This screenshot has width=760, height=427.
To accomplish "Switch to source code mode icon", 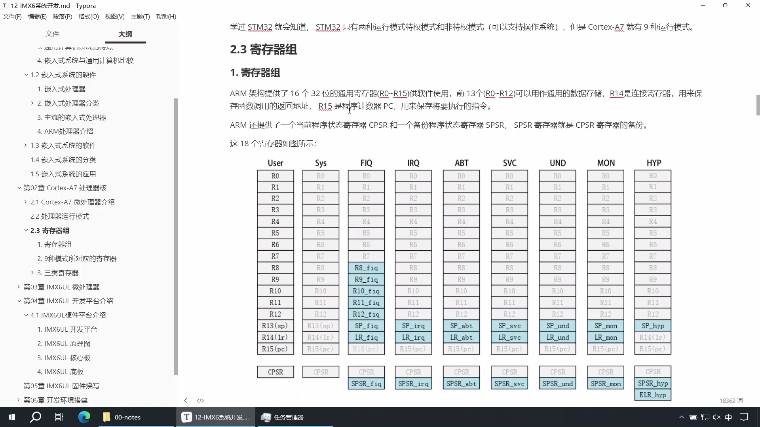I will tap(200, 401).
